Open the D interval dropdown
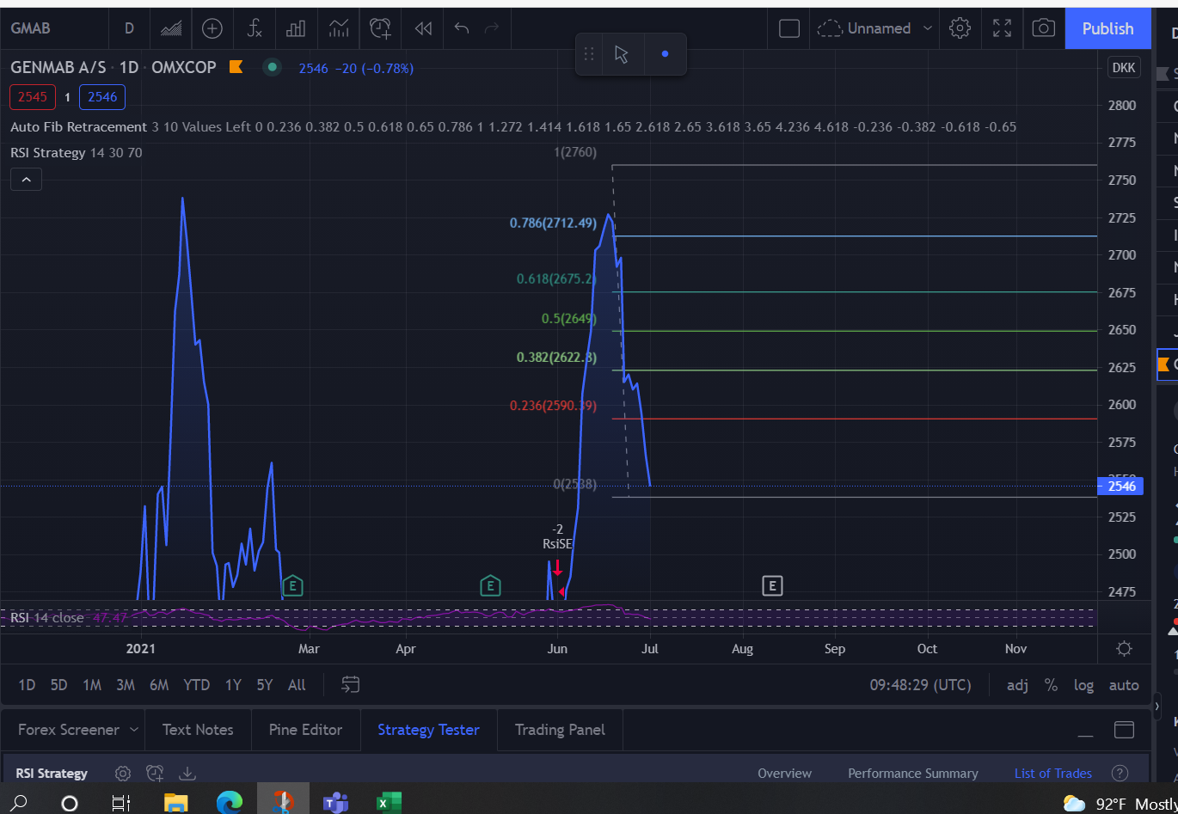 click(x=129, y=28)
